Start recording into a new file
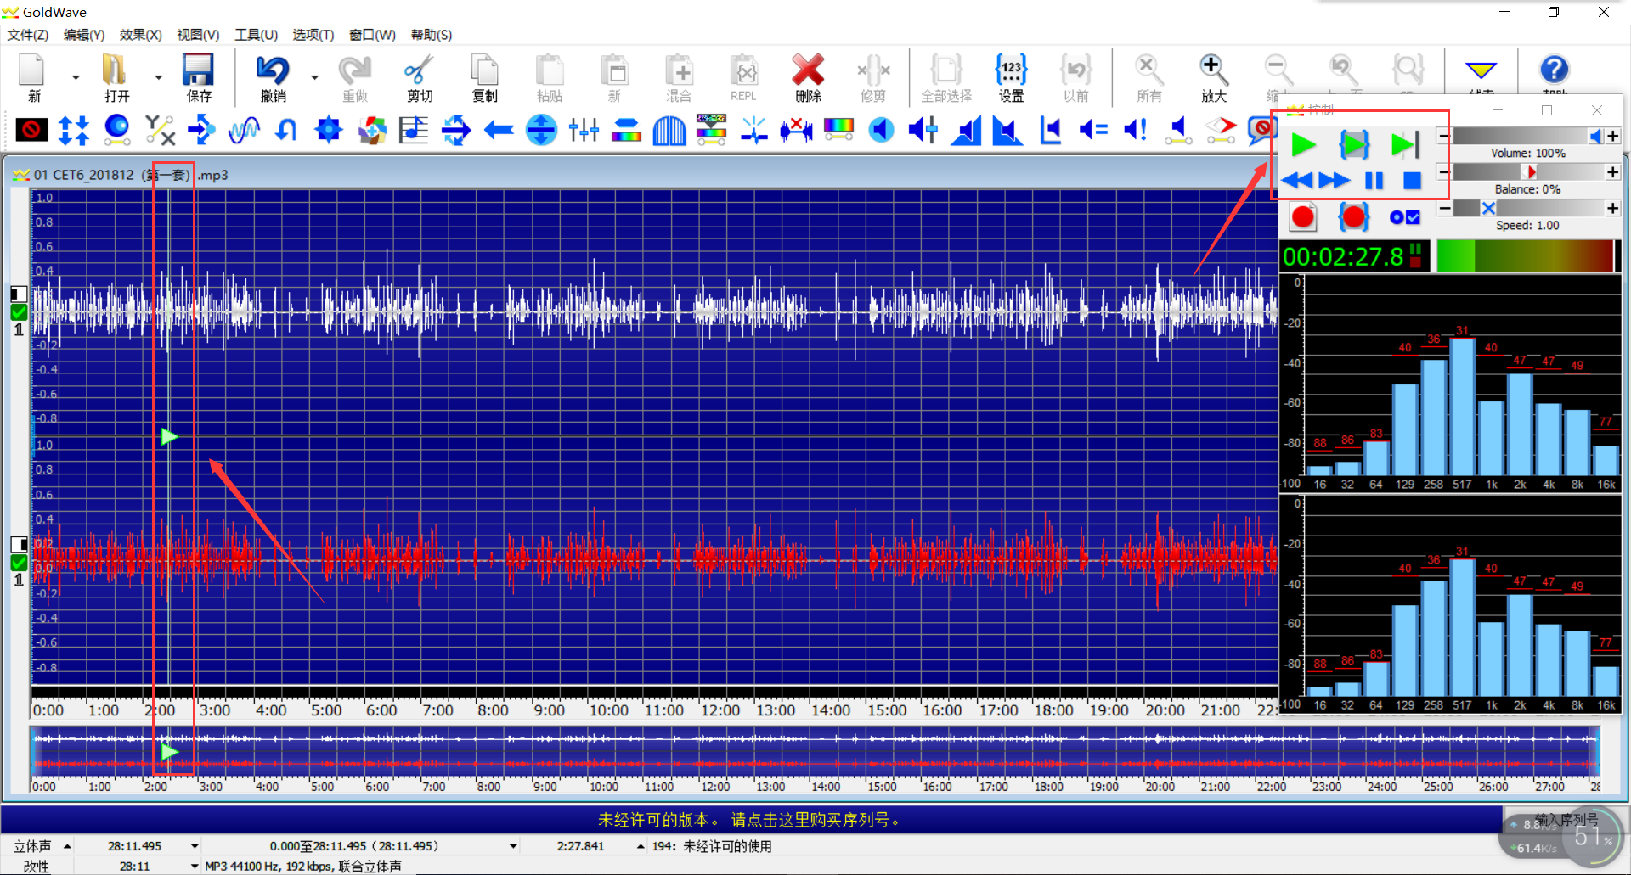 point(1302,217)
